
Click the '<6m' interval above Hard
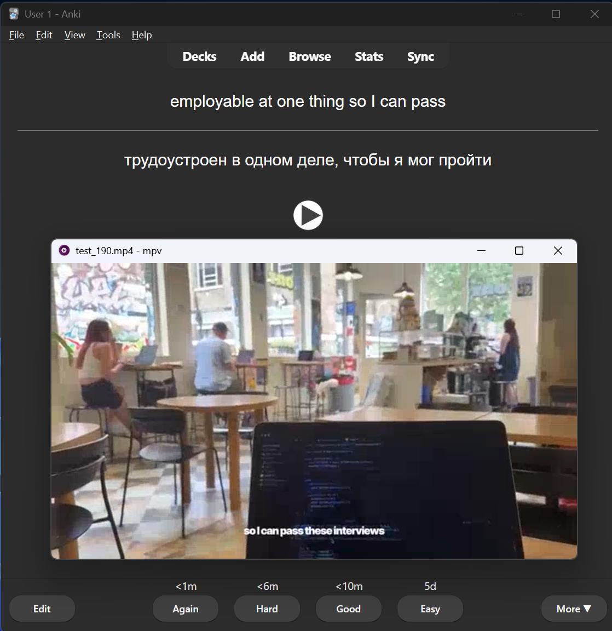point(267,586)
